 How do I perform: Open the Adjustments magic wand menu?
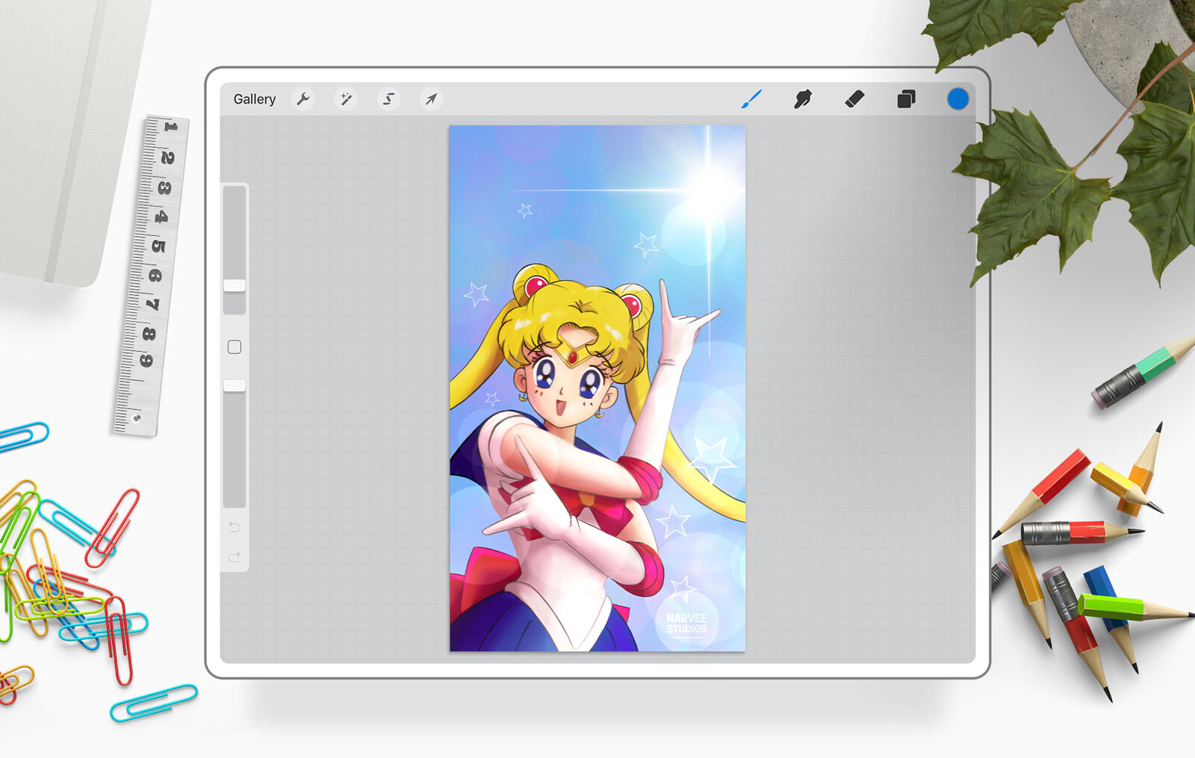tap(346, 99)
